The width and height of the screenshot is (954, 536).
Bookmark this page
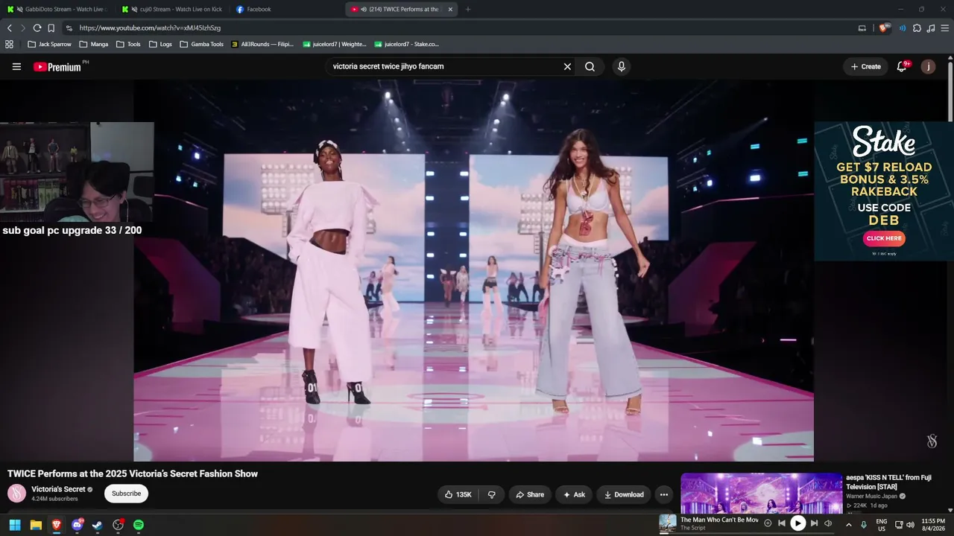(x=51, y=28)
